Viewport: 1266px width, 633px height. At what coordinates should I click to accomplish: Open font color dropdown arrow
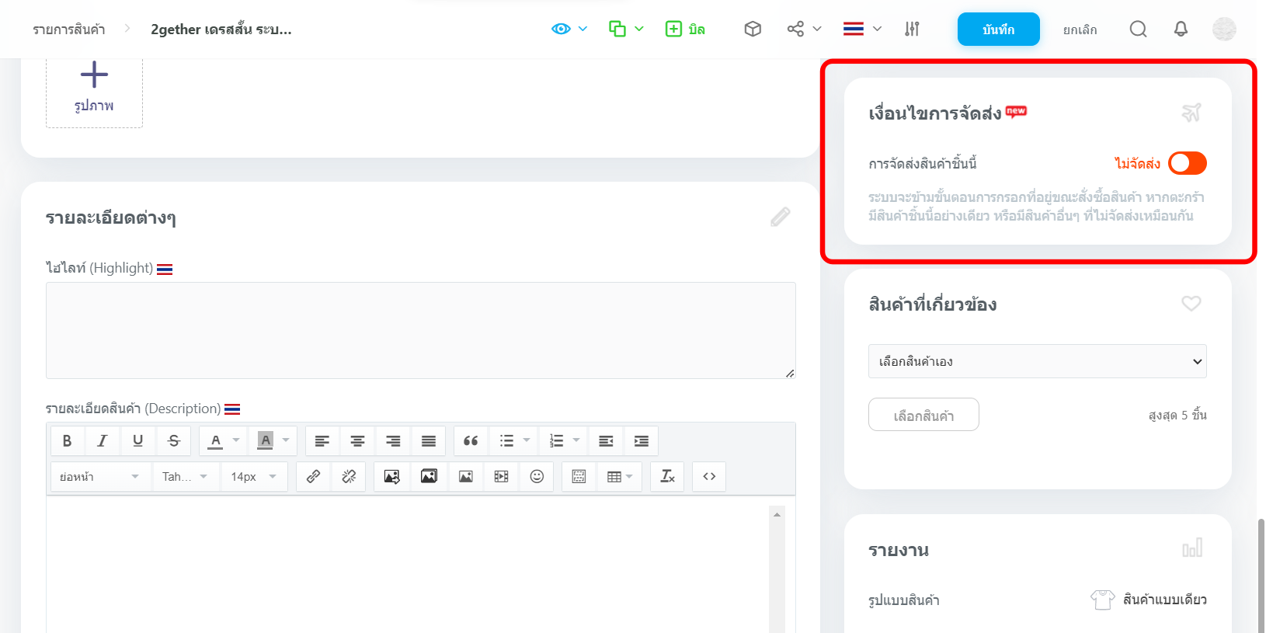[x=236, y=440]
